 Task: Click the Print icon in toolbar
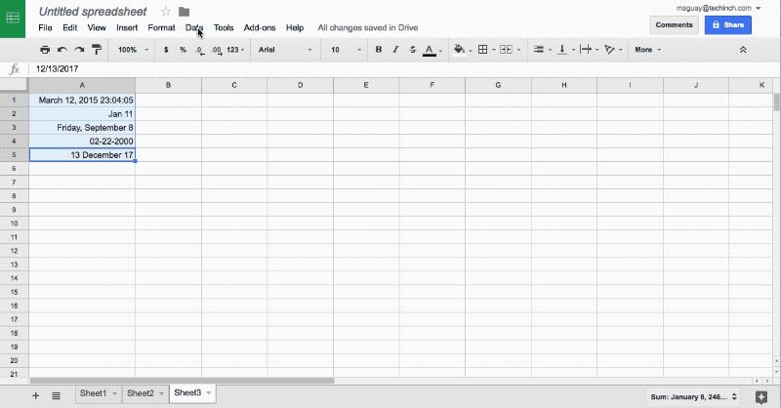coord(45,49)
